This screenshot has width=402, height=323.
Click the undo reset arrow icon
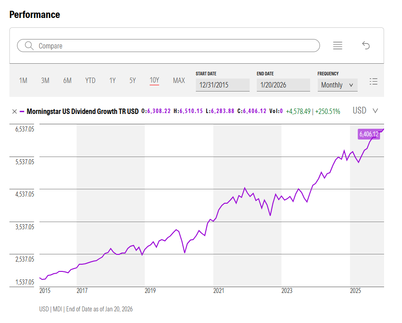366,45
